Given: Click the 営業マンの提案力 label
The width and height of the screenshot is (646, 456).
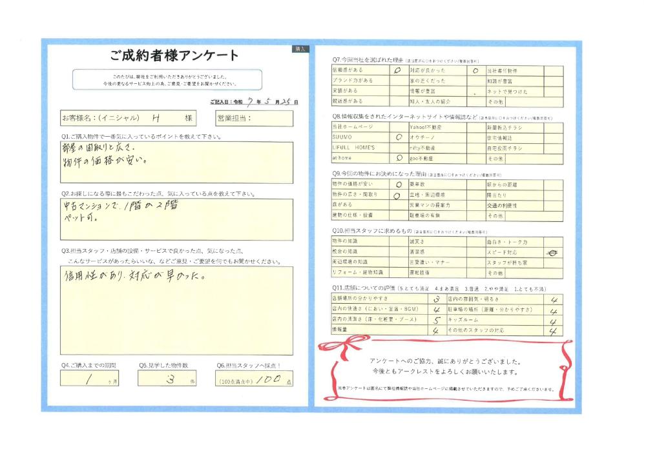Looking at the screenshot, I should [430, 204].
